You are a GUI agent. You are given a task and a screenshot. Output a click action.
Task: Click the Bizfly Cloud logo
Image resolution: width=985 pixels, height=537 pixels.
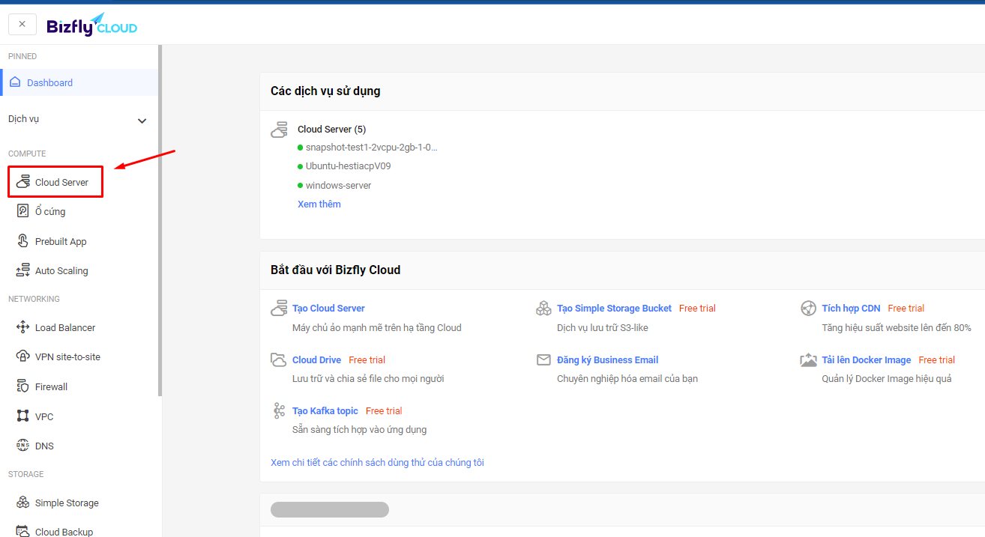coord(92,25)
